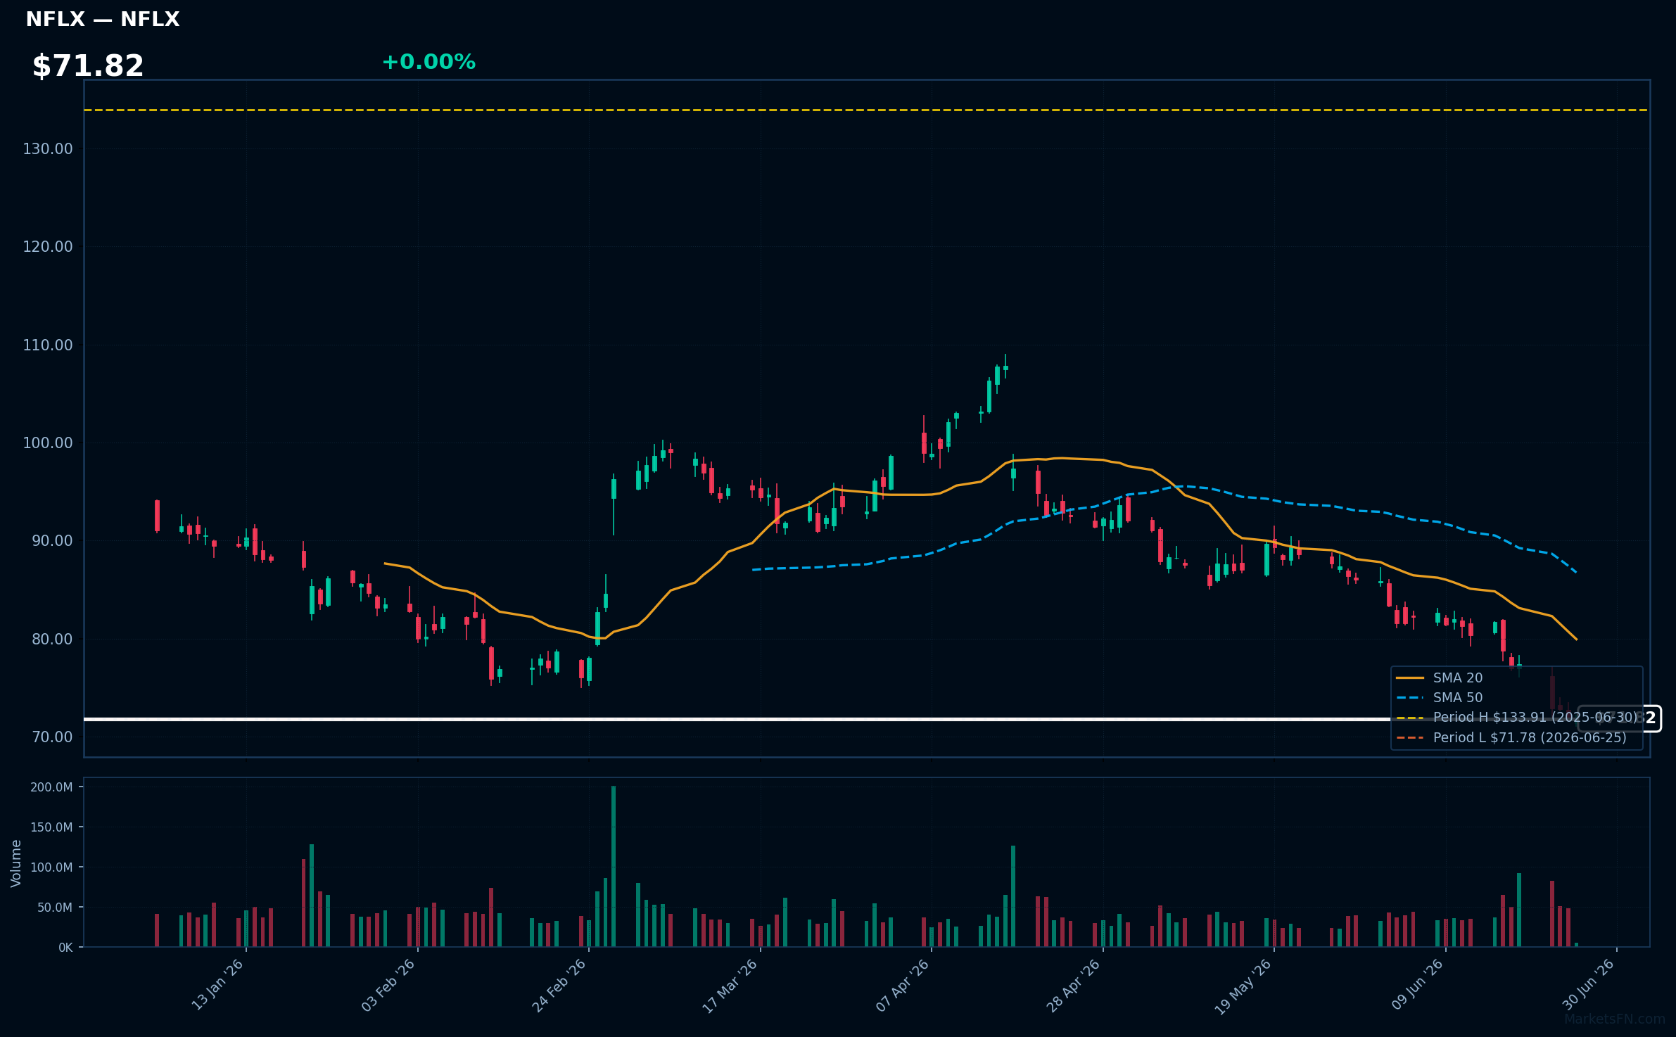This screenshot has width=1676, height=1037.
Task: Click the current price tag on right edge
Action: (x=1619, y=718)
